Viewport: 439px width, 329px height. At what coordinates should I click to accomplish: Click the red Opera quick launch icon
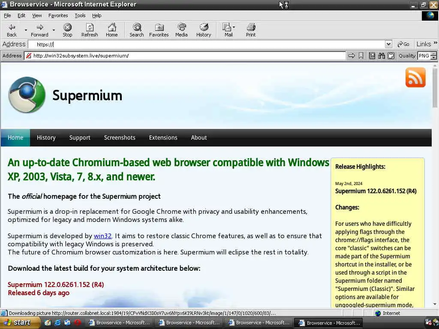click(78, 323)
